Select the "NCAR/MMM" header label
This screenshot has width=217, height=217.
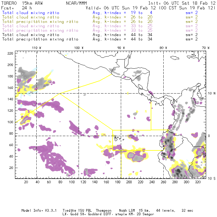tap(76, 3)
